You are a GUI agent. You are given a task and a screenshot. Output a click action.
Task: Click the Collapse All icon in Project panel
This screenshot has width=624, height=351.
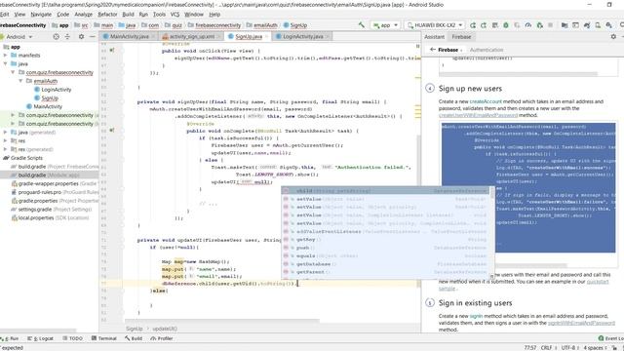67,37
